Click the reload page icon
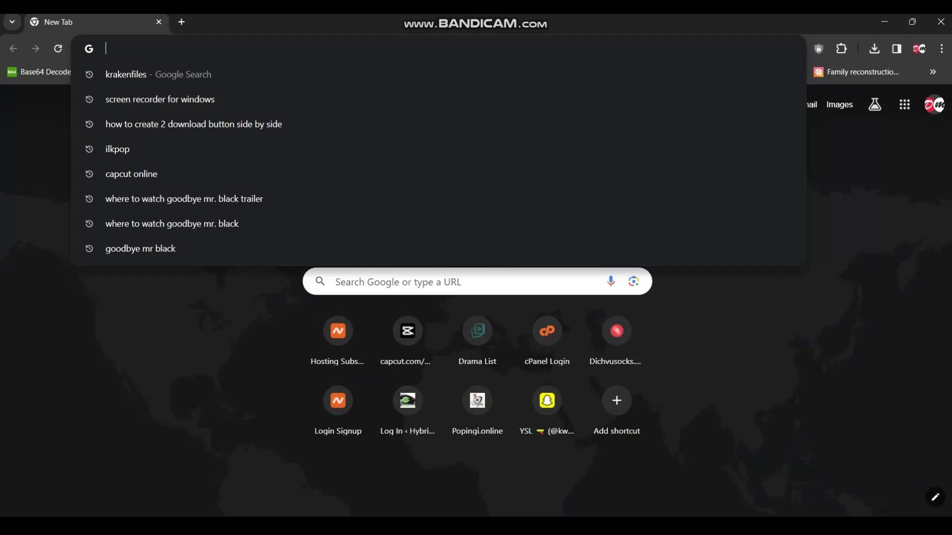 [58, 49]
